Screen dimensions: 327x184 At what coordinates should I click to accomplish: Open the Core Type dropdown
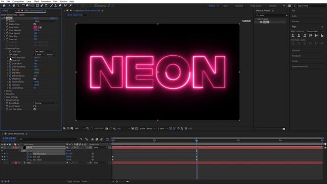[45, 51]
